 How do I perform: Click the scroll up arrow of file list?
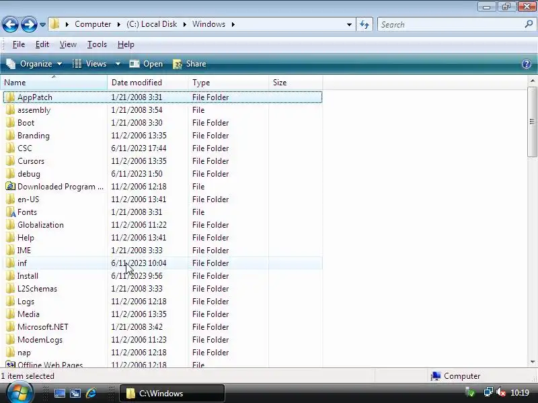pyautogui.click(x=532, y=81)
